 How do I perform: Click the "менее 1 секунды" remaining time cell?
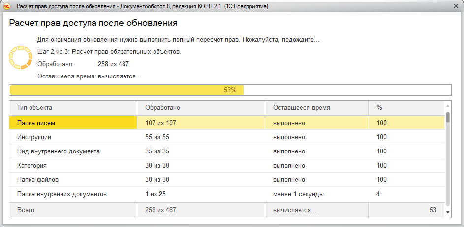point(316,194)
